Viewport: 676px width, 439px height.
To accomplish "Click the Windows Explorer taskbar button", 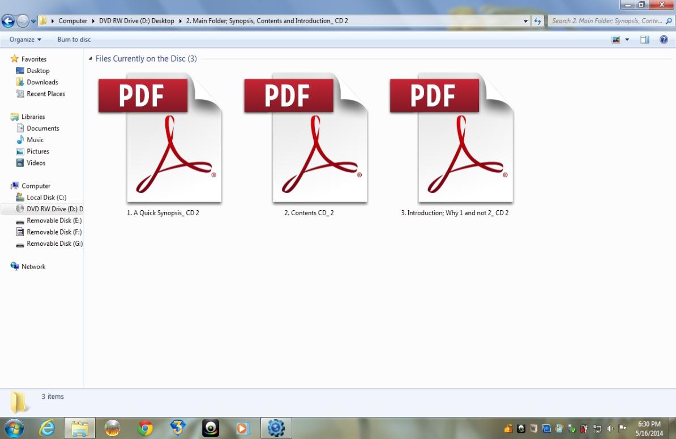I will pyautogui.click(x=80, y=428).
